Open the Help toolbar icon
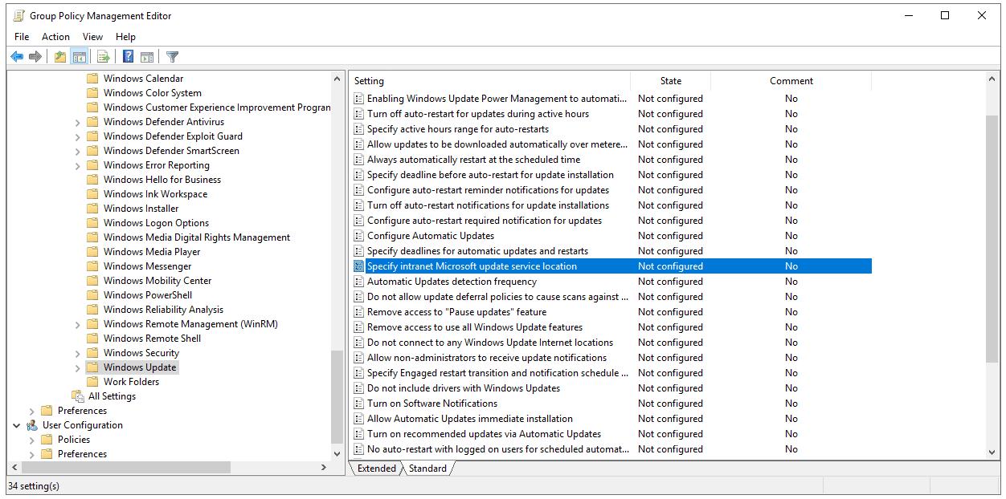1006x499 pixels. pos(128,56)
